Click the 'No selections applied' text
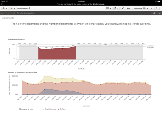The height and width of the screenshot is (121, 162). (x=25, y=13)
